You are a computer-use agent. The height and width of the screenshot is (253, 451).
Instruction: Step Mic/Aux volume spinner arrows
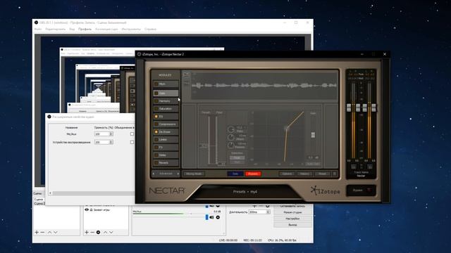pyautogui.click(x=111, y=134)
